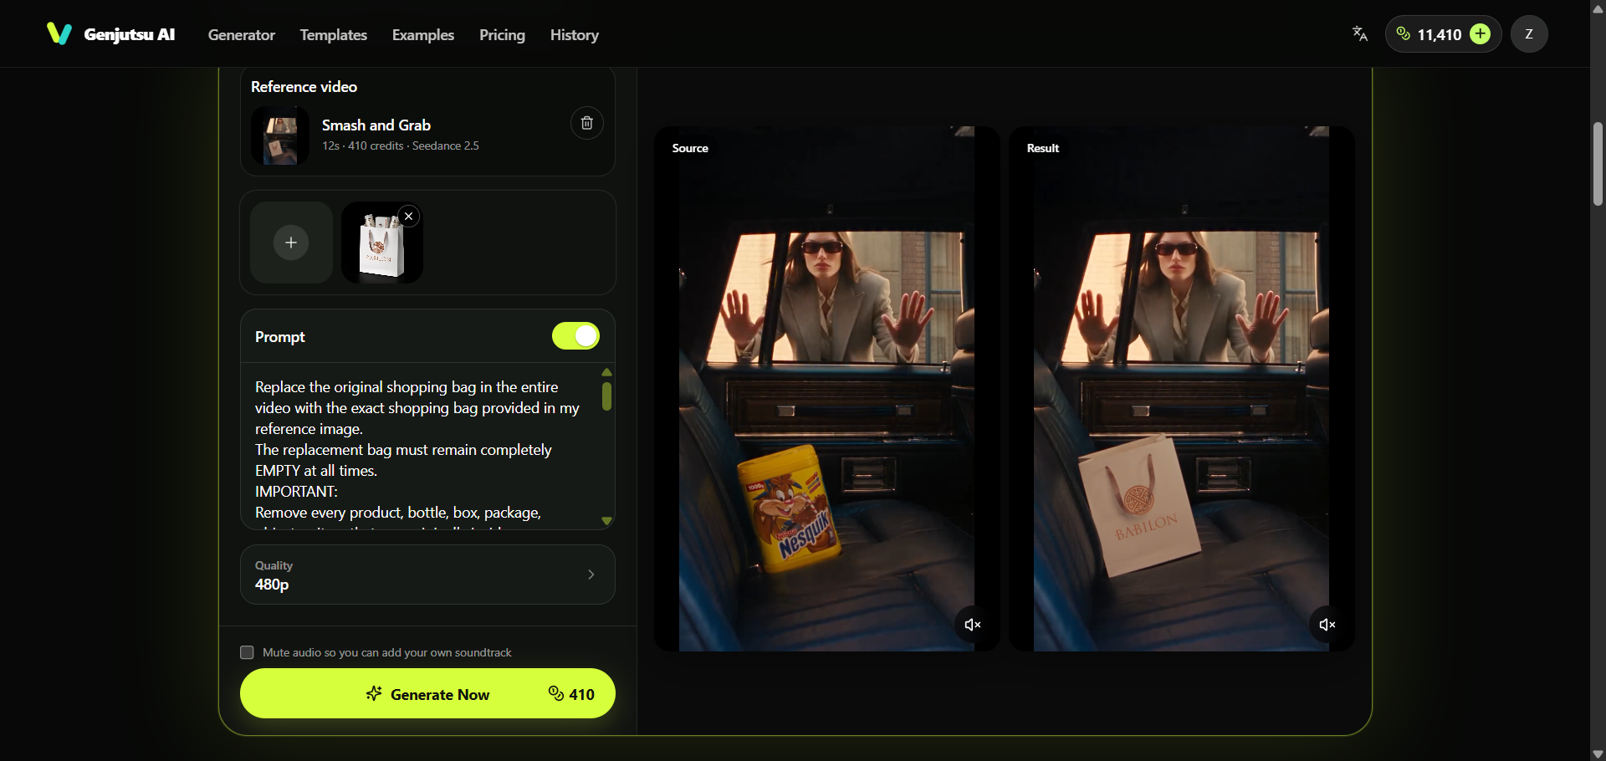Click the Generate Now button
1606x761 pixels.
coord(427,693)
